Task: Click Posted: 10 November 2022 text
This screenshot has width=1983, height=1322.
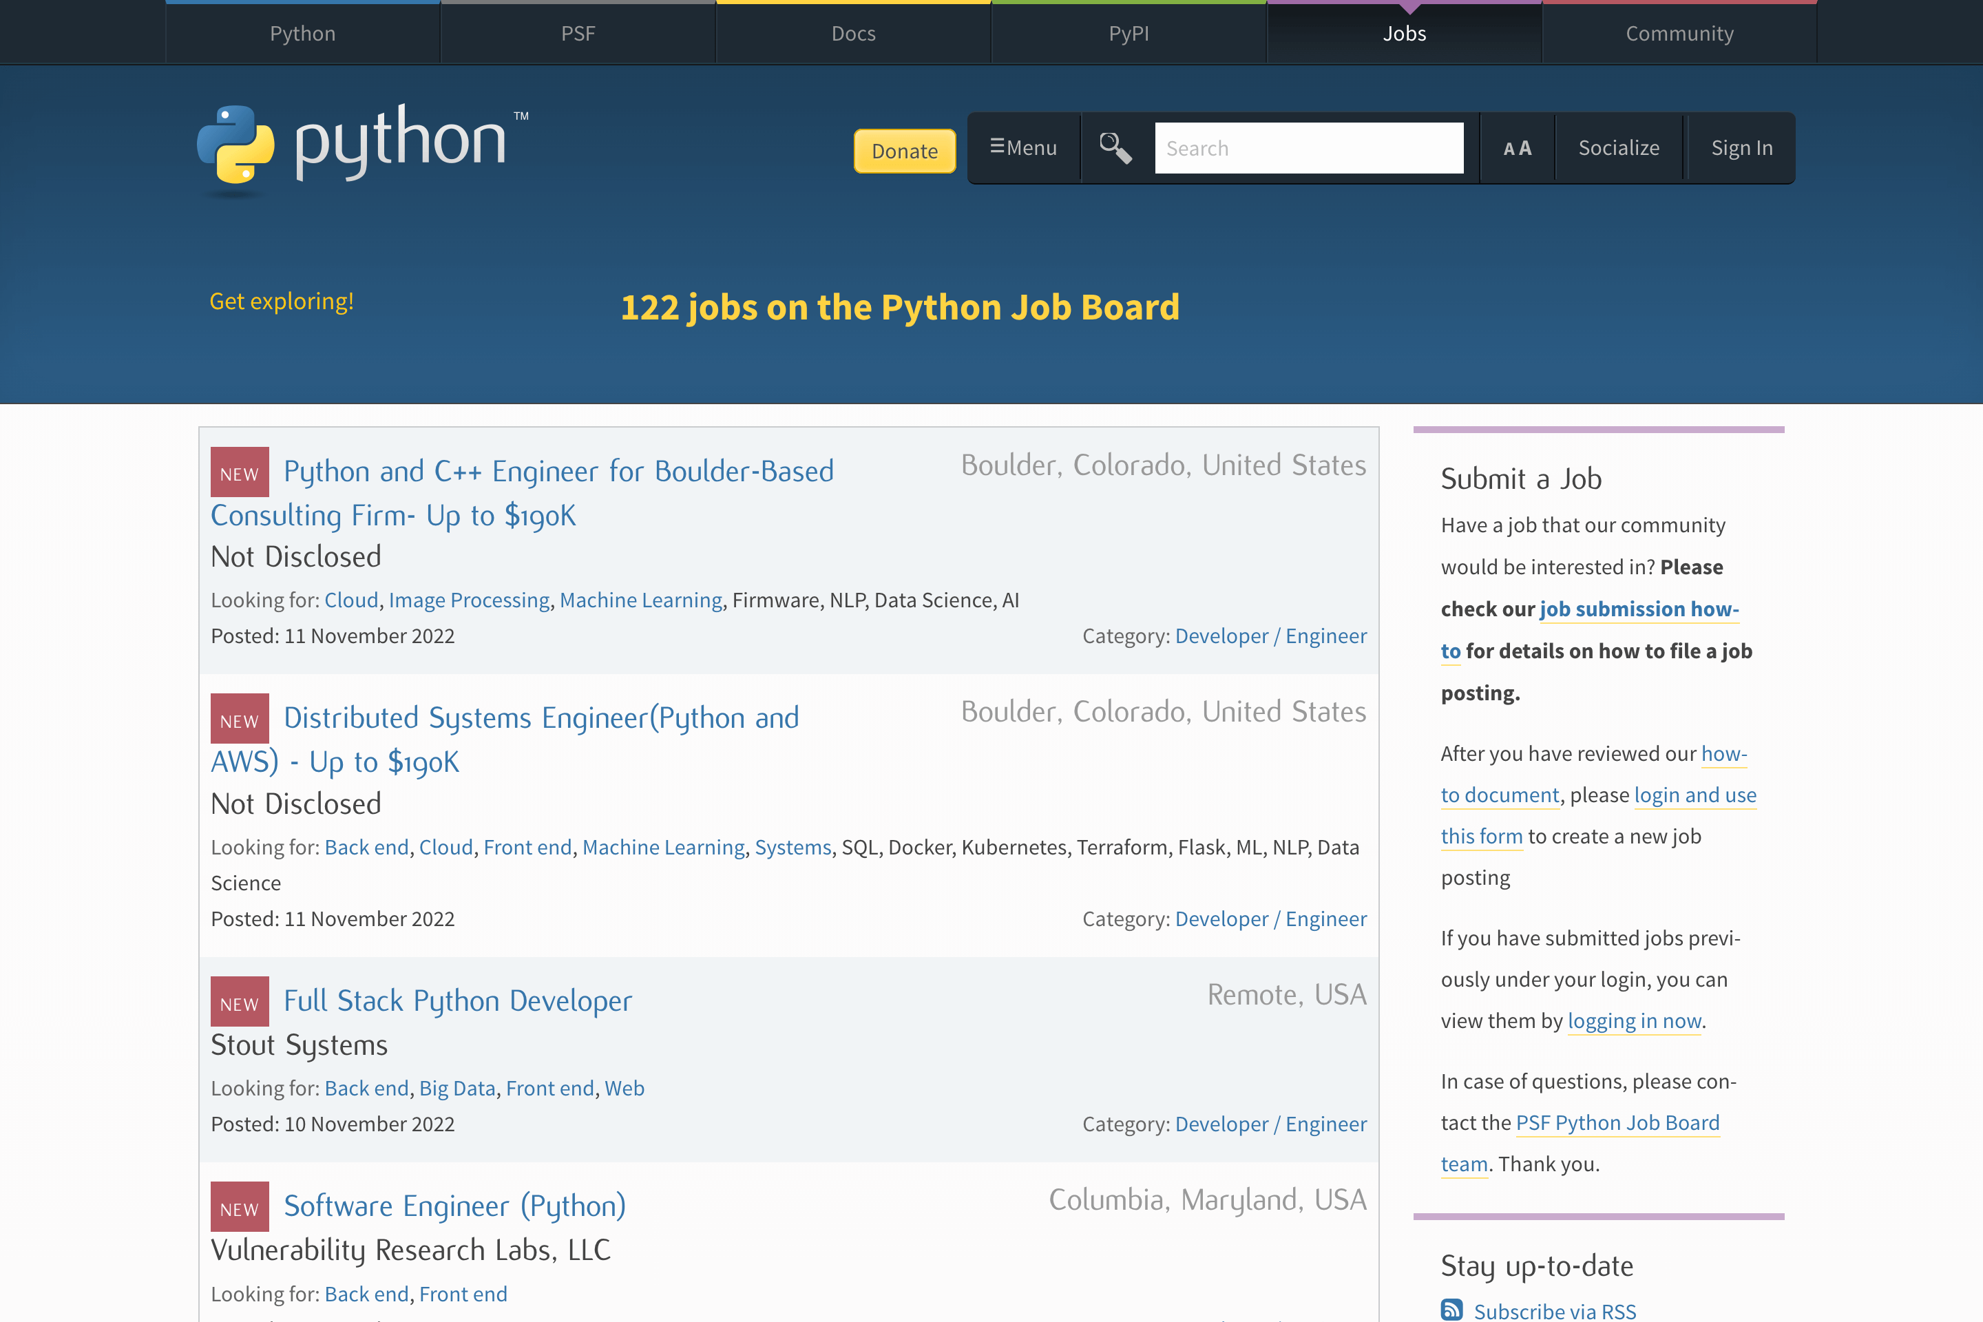Action: (x=333, y=1124)
